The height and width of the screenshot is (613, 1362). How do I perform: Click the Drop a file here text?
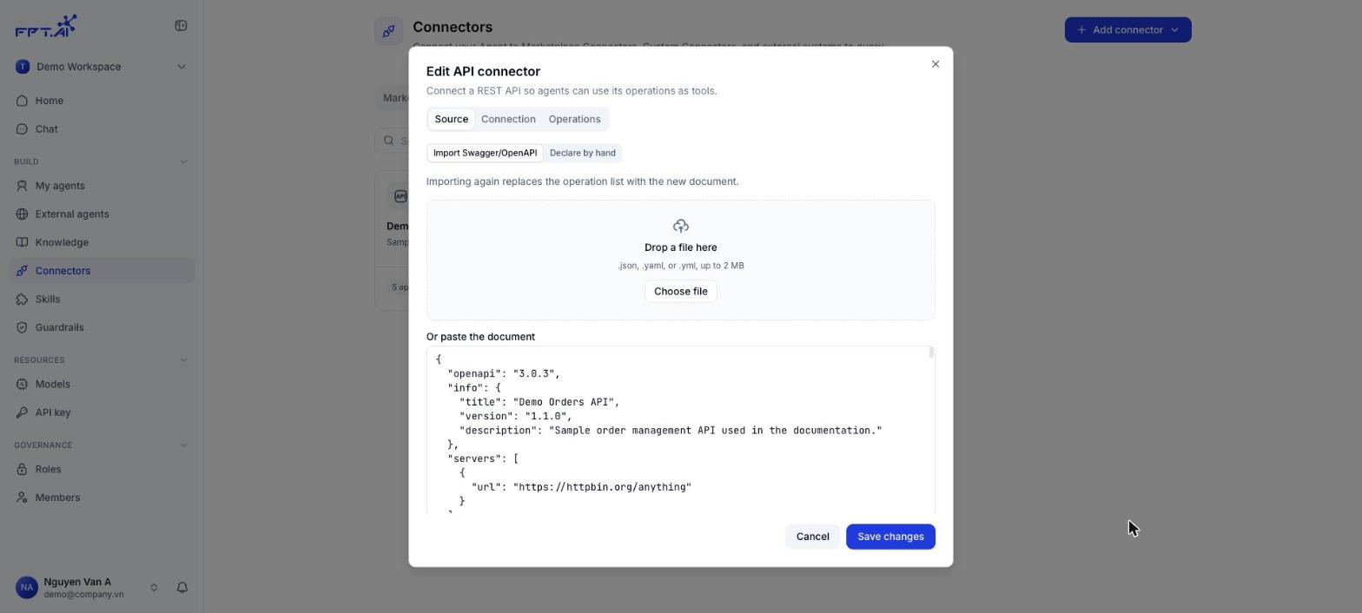coord(681,247)
